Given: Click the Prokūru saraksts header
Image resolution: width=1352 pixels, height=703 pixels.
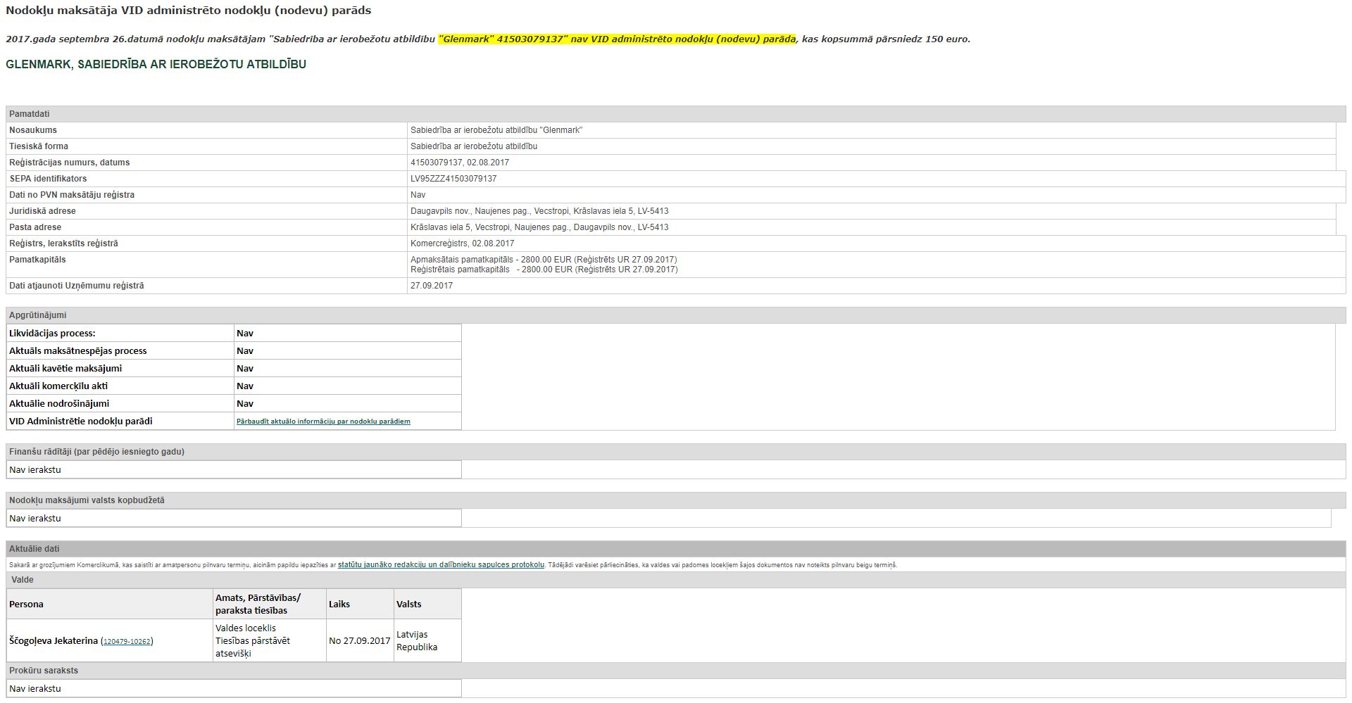Looking at the screenshot, I should tap(44, 671).
